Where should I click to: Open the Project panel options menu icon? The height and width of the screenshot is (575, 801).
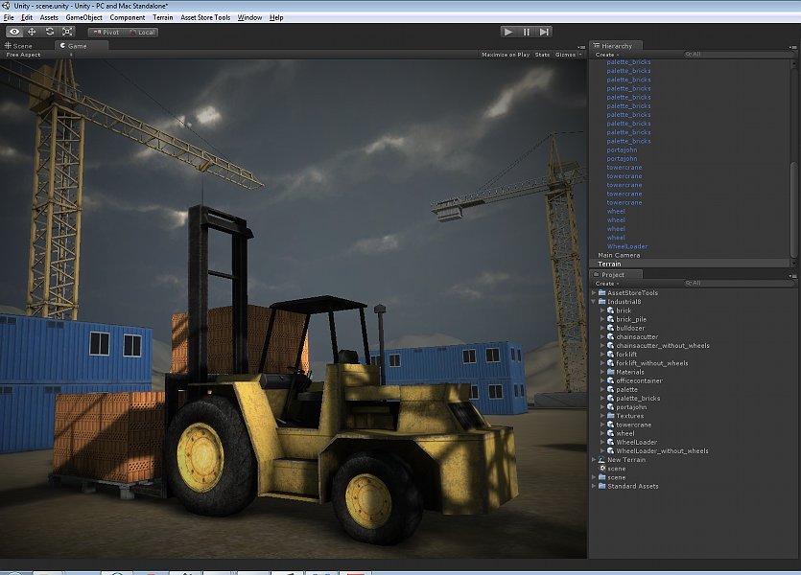[x=792, y=275]
